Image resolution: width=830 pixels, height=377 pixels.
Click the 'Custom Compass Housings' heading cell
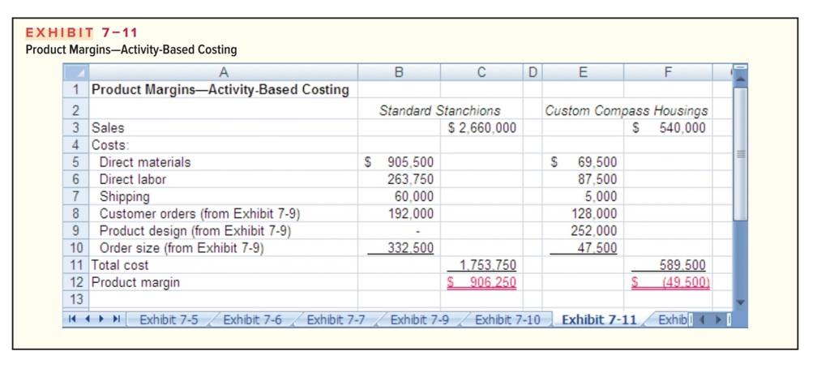click(x=627, y=110)
